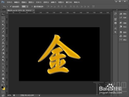Select the Hand tool
The width and height of the screenshot is (129, 97).
click(x=3, y=78)
